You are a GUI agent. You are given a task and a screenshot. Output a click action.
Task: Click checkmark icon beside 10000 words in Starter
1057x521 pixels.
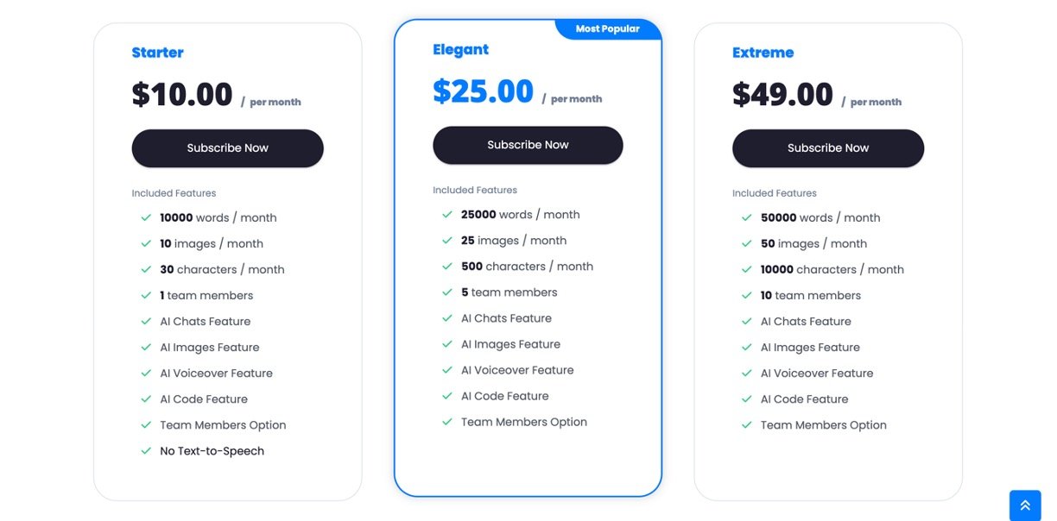tap(146, 218)
